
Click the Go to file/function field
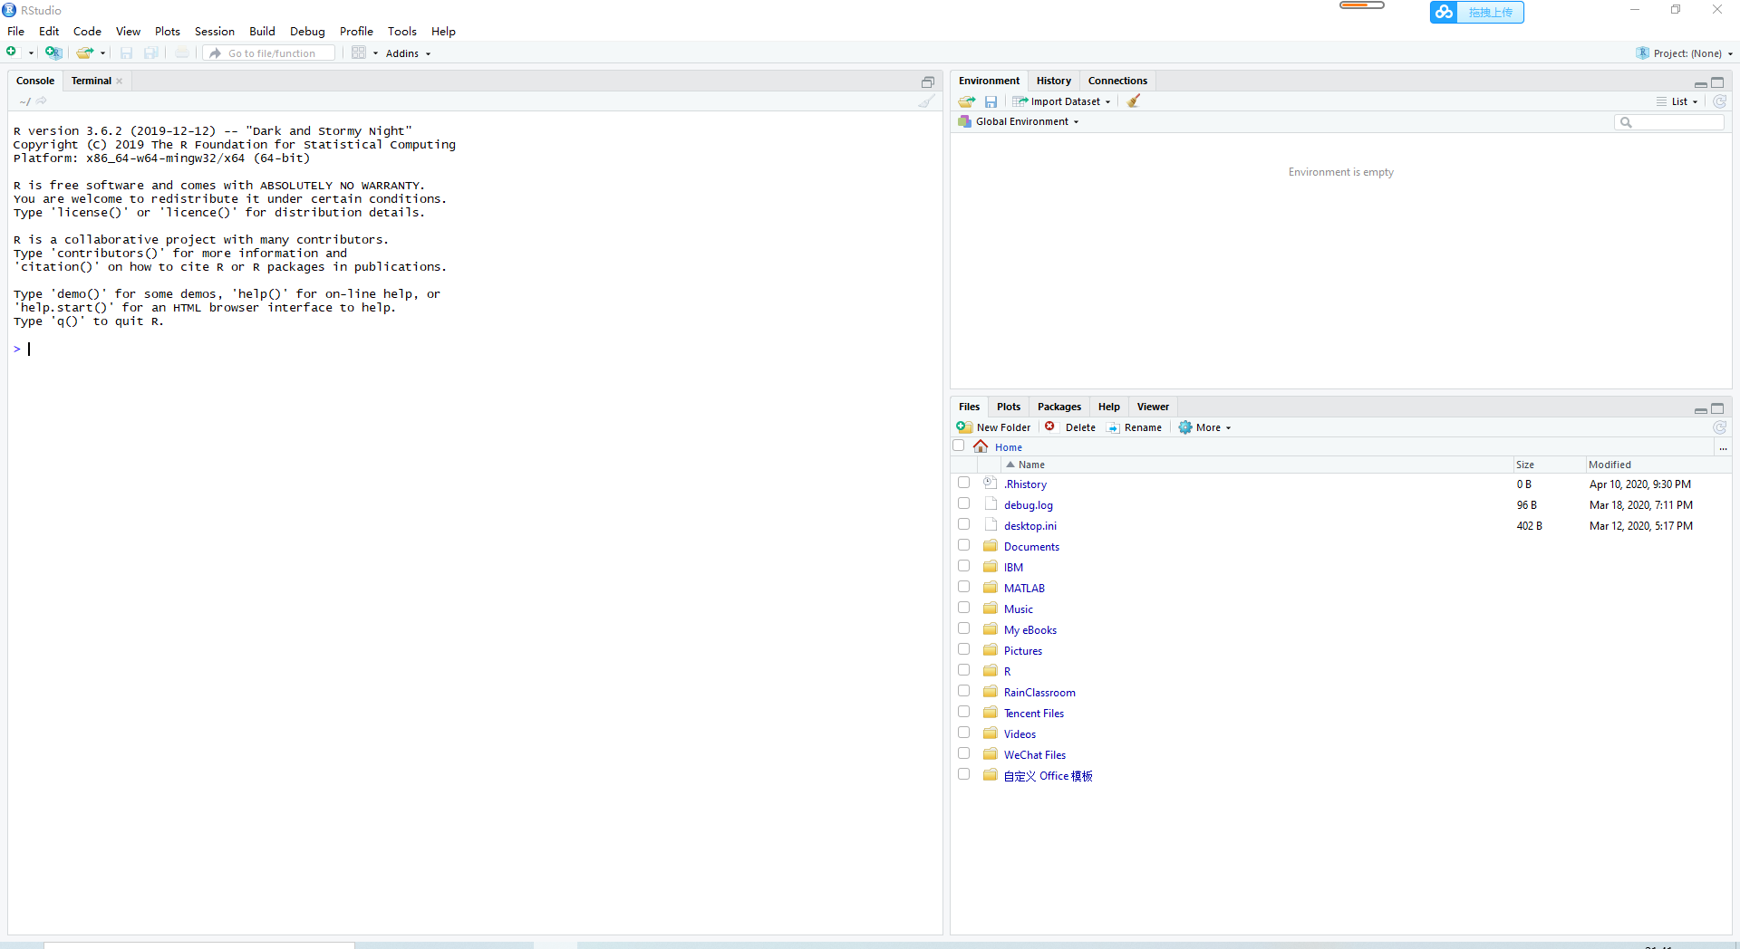(269, 53)
